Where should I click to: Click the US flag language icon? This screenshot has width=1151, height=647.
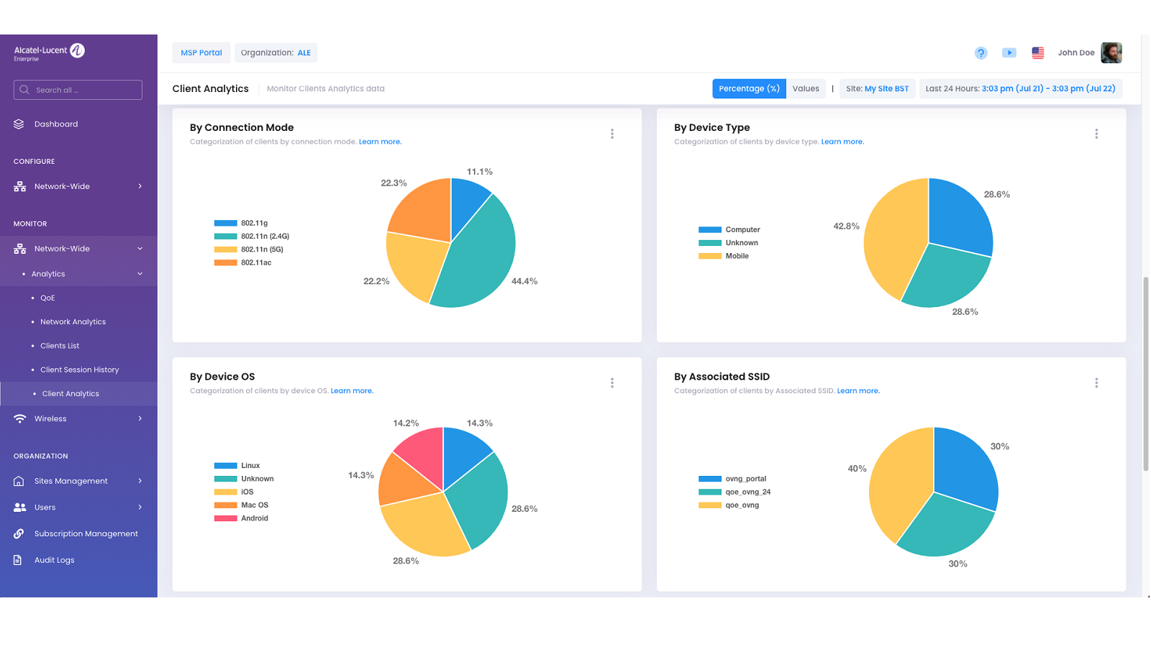click(1037, 52)
